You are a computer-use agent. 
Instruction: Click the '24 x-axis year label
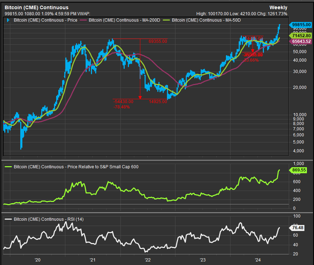[x=258, y=260]
